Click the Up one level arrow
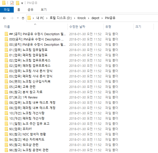The image size is (158, 153). 23,18
